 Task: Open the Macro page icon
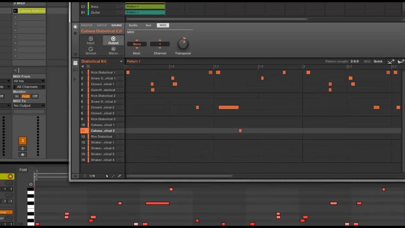point(113,49)
